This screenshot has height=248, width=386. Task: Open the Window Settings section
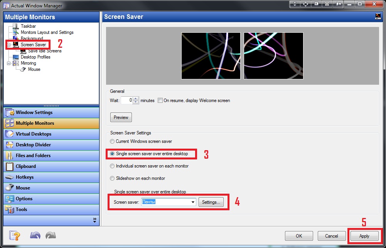pos(51,112)
